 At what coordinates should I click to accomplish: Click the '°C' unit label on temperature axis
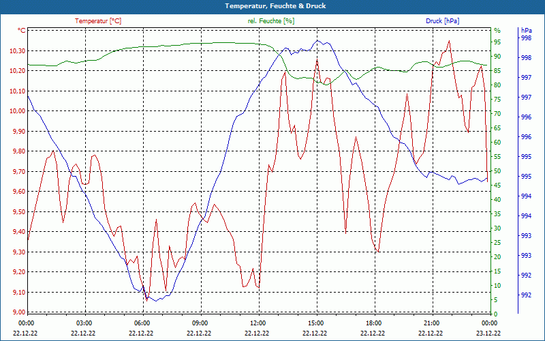22,31
